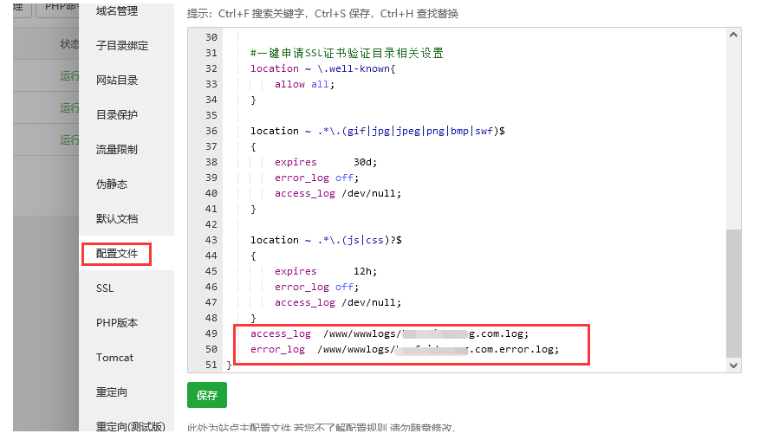Open 流量限制 section
Screen dimensions: 760x440
(x=117, y=149)
